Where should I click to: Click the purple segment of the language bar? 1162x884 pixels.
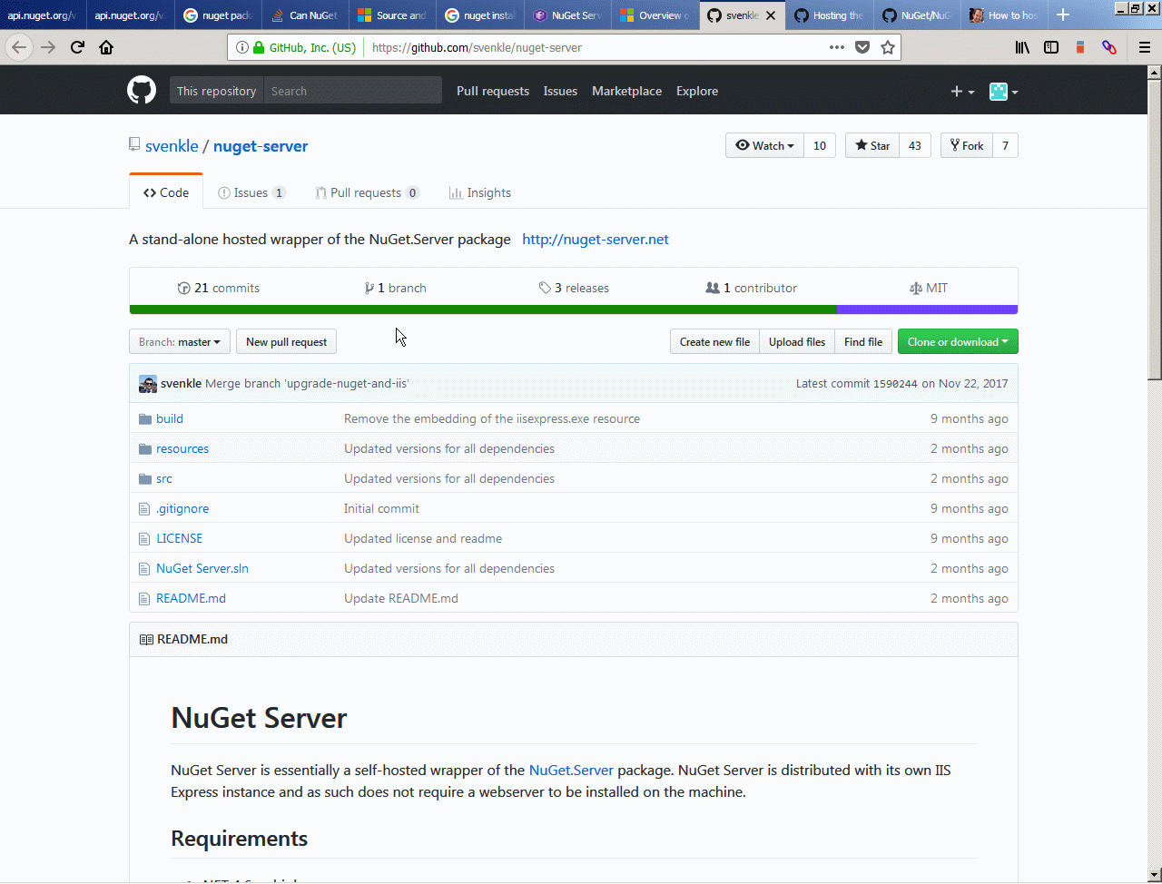(x=927, y=309)
